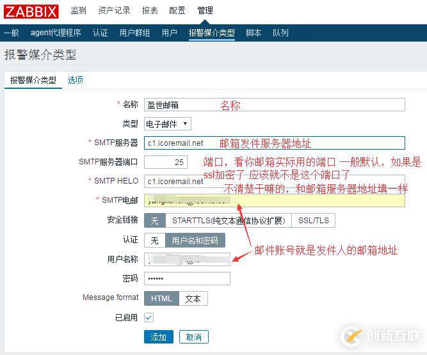Go to agent代理程序 submenu
This screenshot has height=355, width=427.
(x=56, y=33)
